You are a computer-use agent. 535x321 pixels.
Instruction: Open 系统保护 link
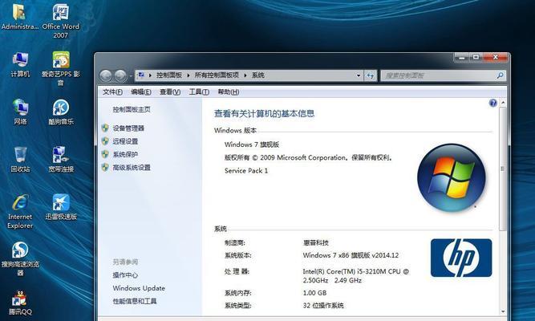click(x=125, y=154)
